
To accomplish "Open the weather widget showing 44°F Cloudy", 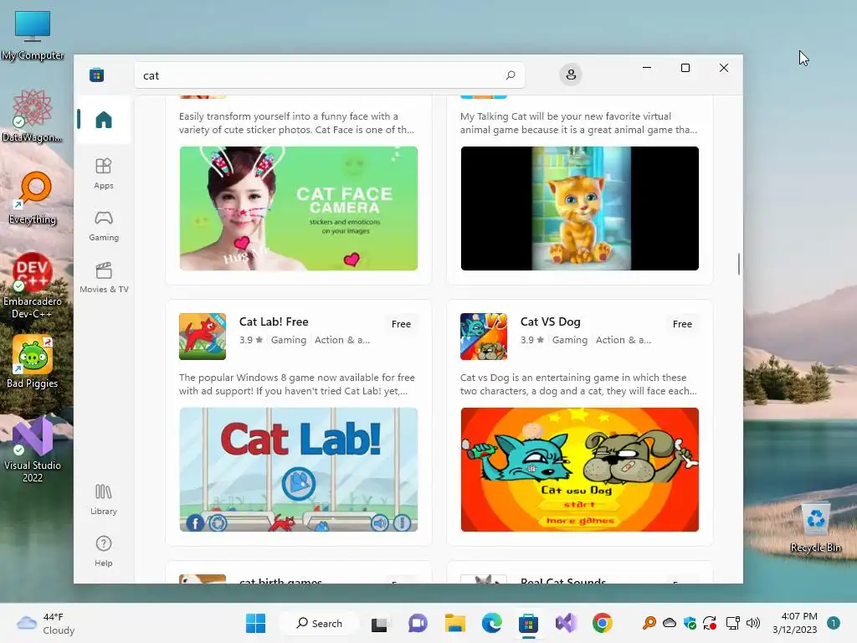I will 46,623.
